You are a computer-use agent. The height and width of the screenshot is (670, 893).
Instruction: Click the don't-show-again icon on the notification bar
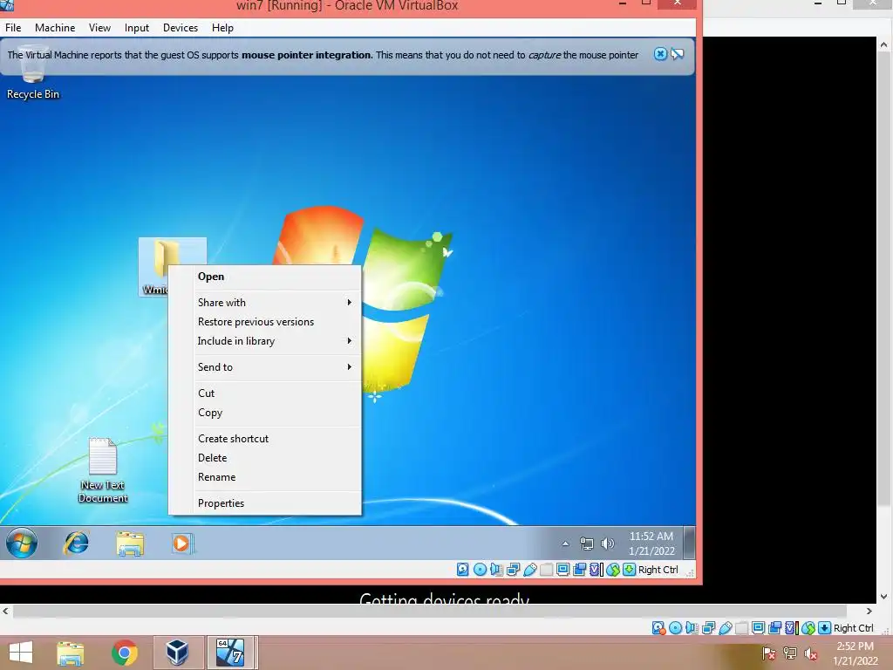[x=677, y=54]
